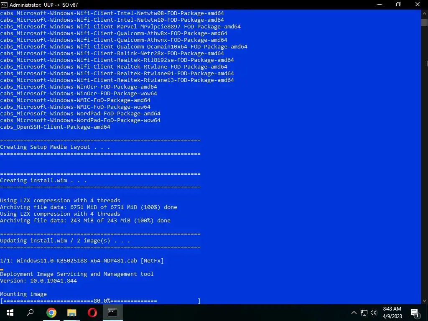
Task: Open the Action Center notifications icon
Action: pos(415,313)
